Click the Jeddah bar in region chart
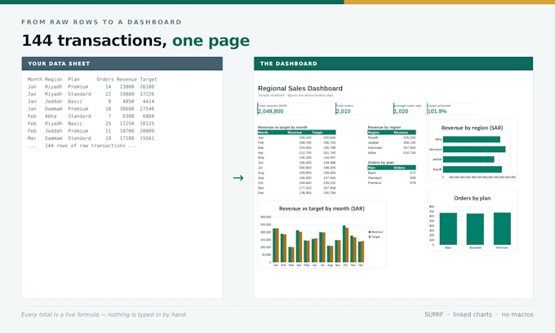The height and width of the screenshot is (333, 555). click(468, 160)
